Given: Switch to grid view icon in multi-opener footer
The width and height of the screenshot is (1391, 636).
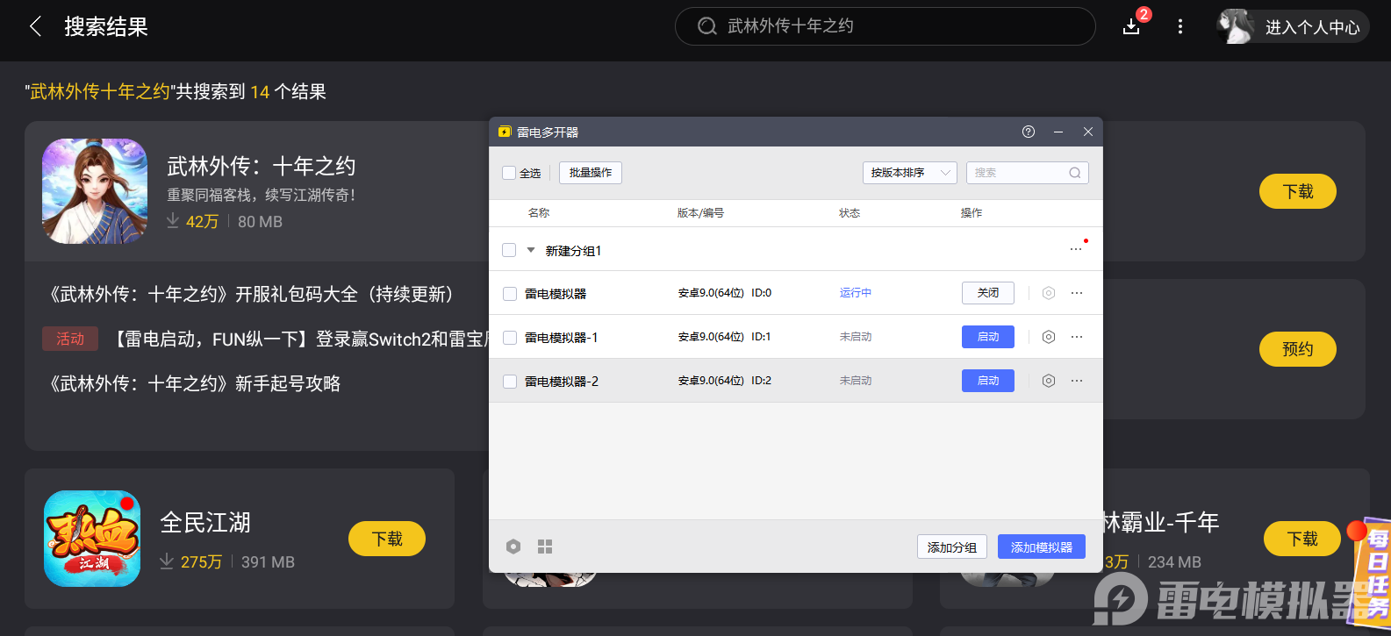Looking at the screenshot, I should point(545,547).
